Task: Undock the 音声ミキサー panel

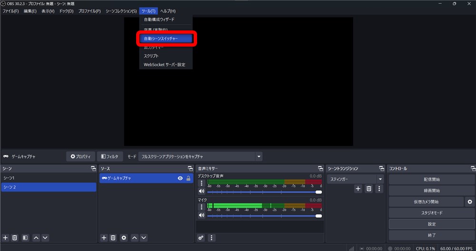Action: click(320, 169)
